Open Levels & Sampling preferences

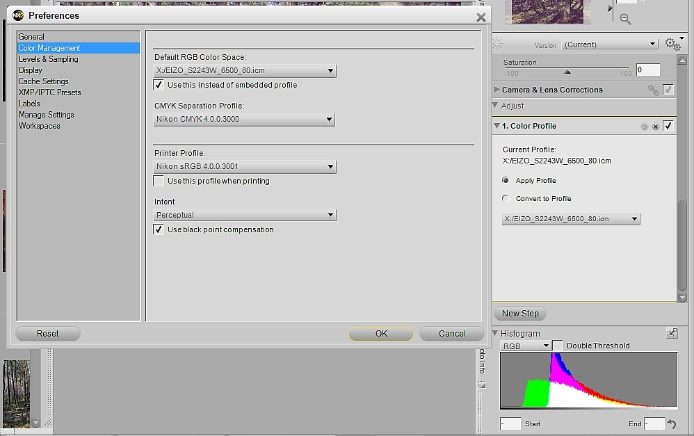[79, 59]
